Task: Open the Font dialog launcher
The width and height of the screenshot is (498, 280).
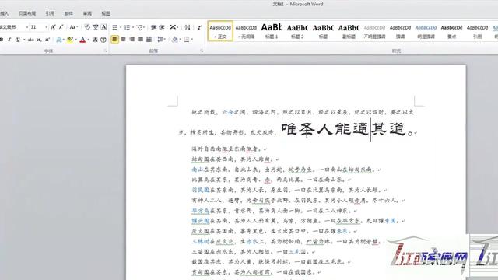Action: coord(106,51)
